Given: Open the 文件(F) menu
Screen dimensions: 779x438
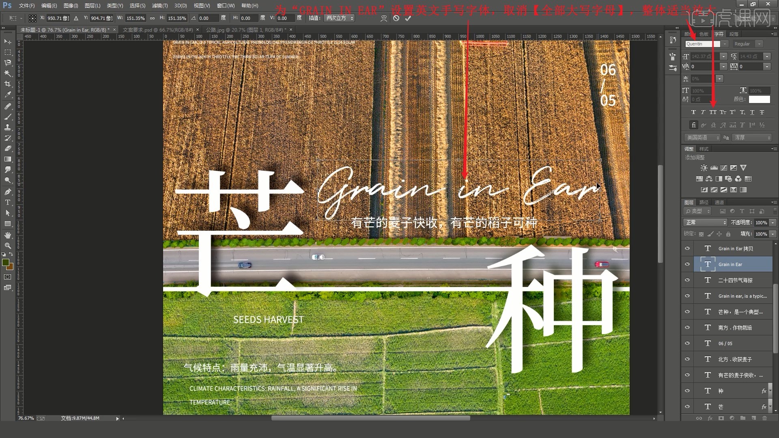Looking at the screenshot, I should tap(27, 6).
